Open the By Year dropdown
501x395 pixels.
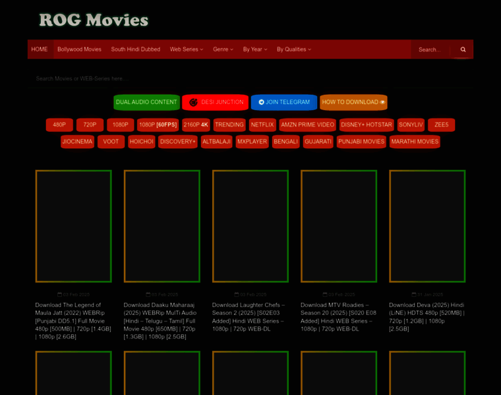coord(255,49)
